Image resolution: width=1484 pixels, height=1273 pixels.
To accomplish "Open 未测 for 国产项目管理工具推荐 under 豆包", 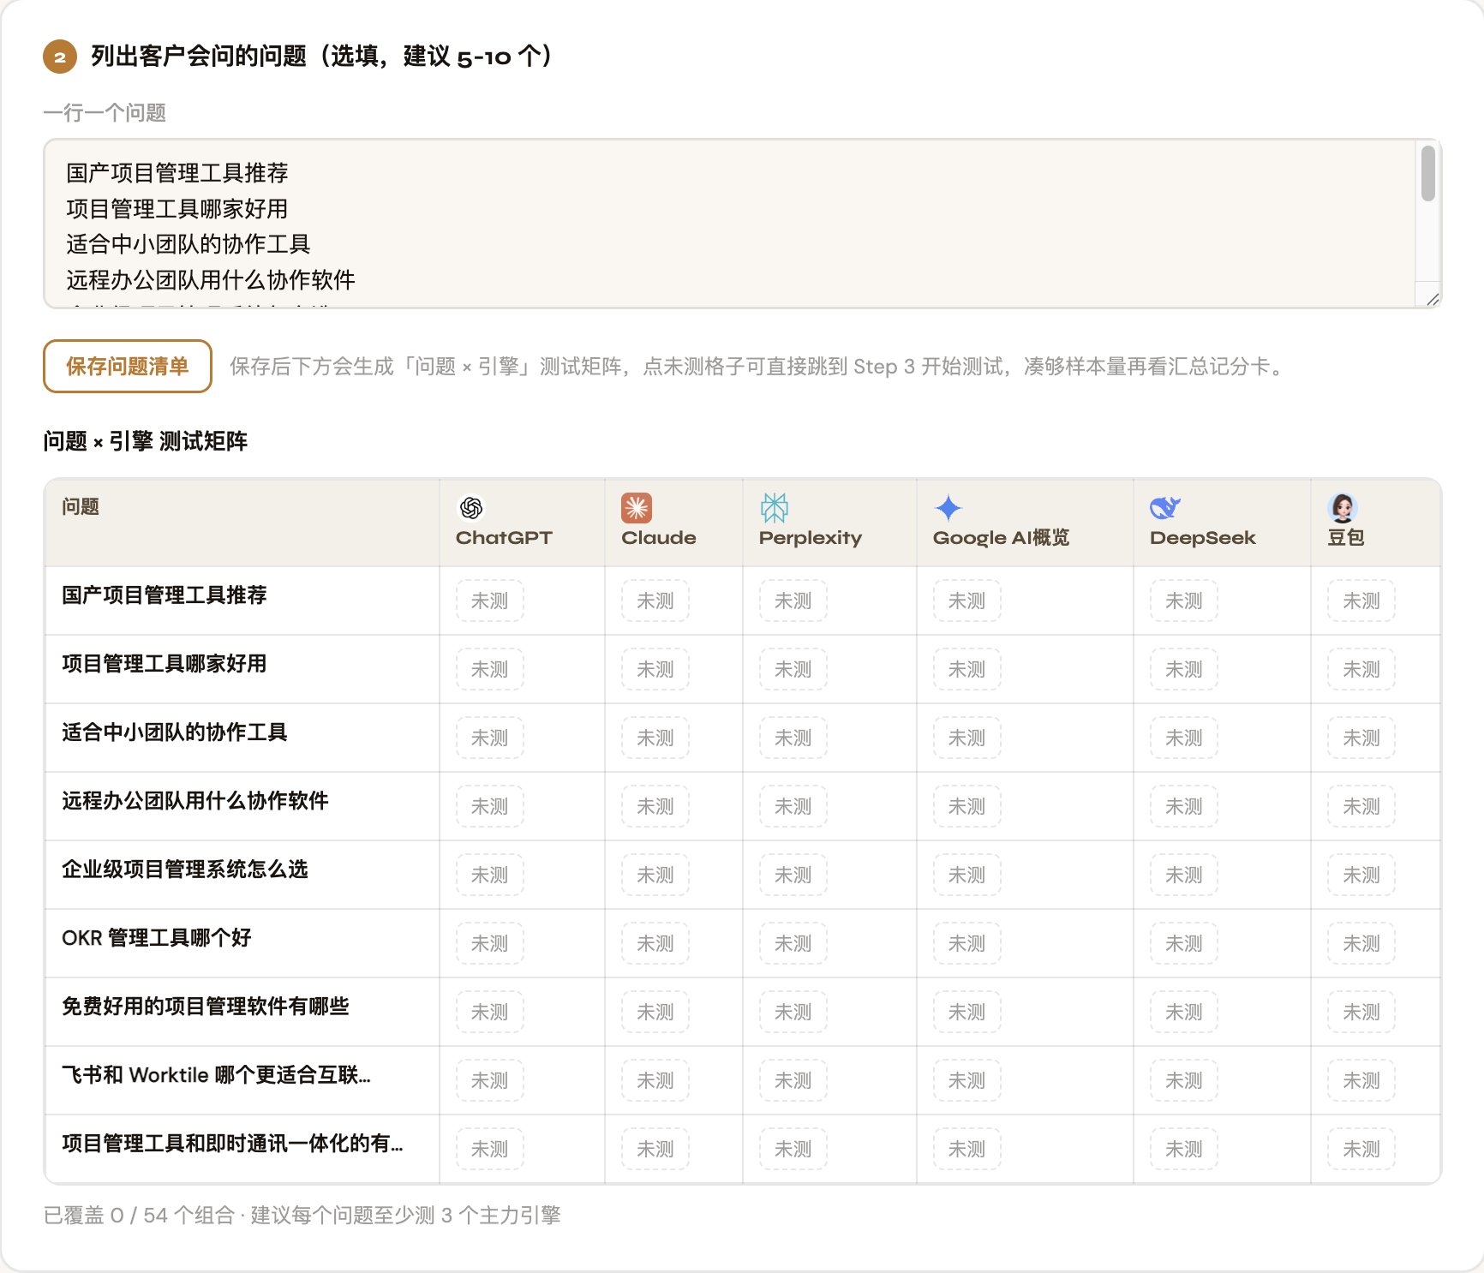I will click(x=1361, y=601).
